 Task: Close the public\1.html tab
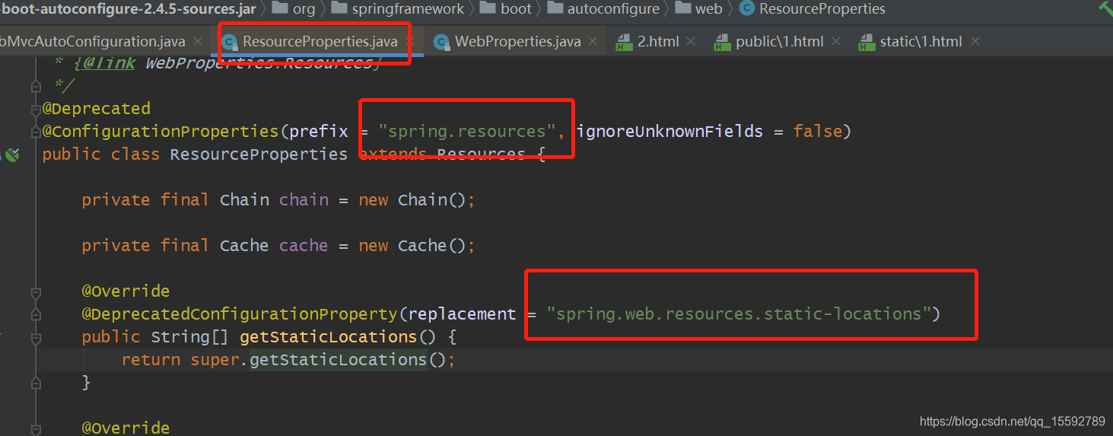[x=836, y=42]
